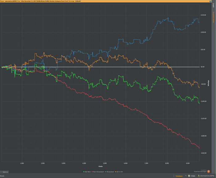
Task: Click the -$50.00 axis label
Action: [x=203, y=84]
